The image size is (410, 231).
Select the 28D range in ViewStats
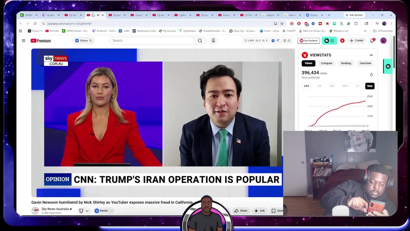tap(332, 86)
